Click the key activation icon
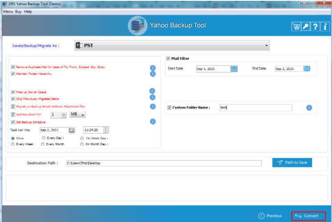The image size is (332, 222). 306,27
